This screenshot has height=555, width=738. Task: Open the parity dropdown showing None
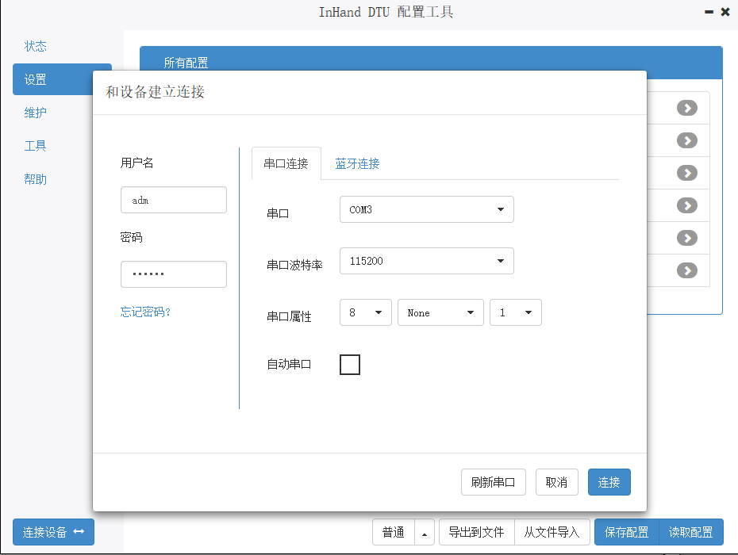440,312
